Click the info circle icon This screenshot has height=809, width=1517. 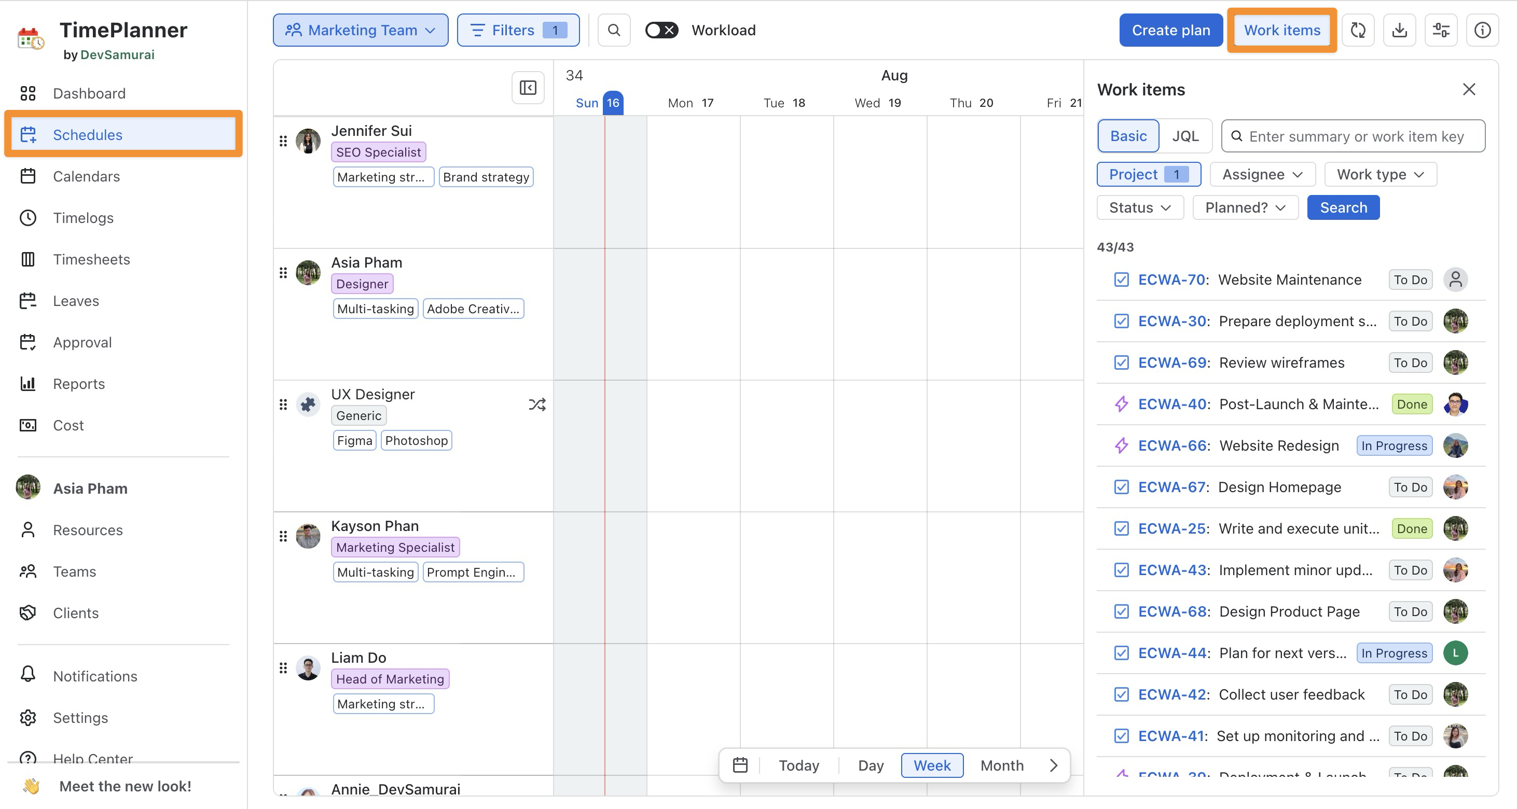click(1482, 30)
